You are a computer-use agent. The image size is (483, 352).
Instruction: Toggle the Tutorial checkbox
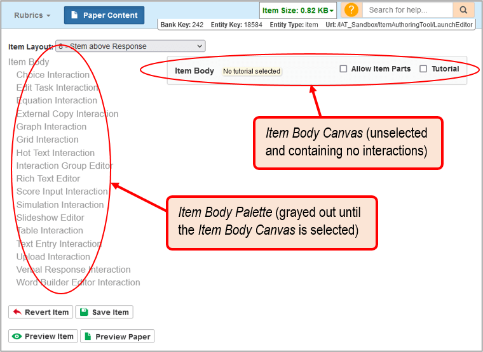click(423, 68)
